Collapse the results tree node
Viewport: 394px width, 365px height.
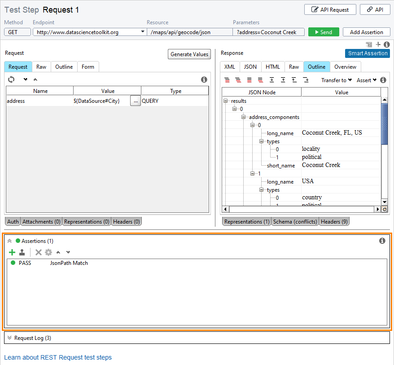tap(225, 101)
